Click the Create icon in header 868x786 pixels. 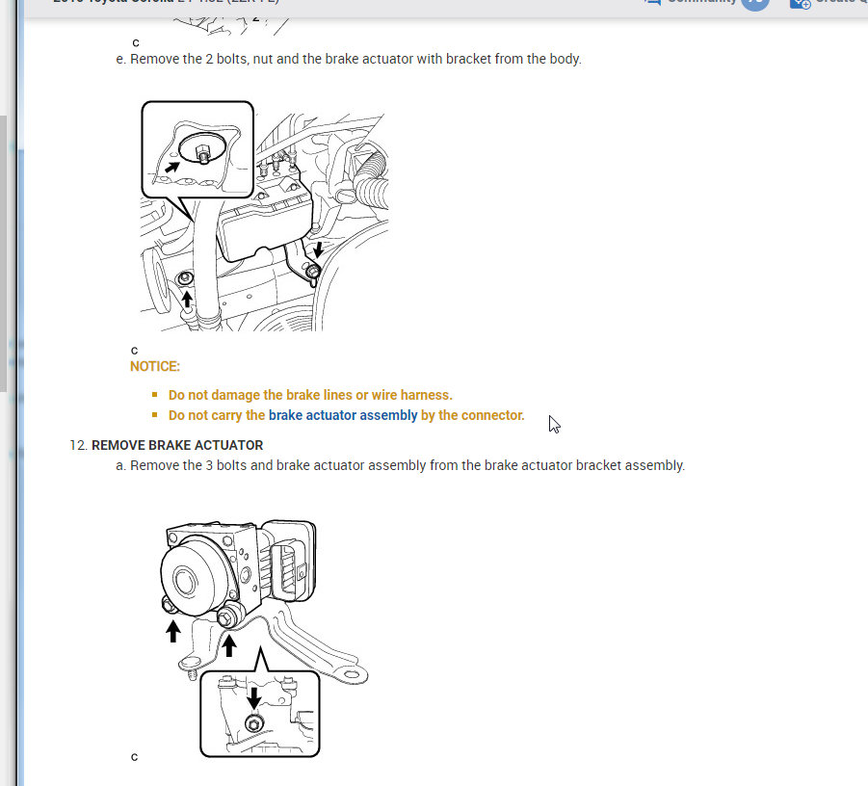[x=800, y=3]
